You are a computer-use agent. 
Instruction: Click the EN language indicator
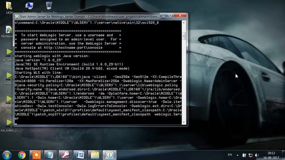(230, 155)
